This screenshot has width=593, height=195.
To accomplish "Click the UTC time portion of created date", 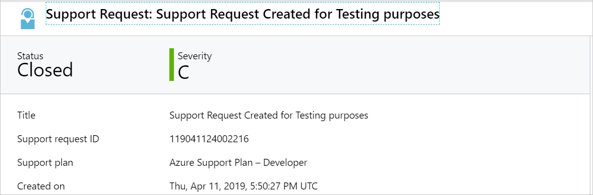I will click(286, 186).
